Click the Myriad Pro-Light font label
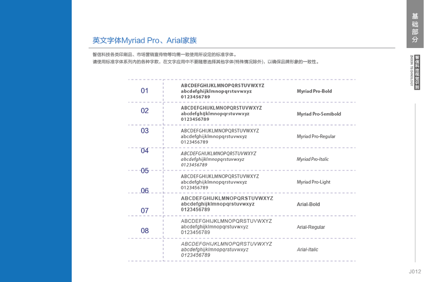The height and width of the screenshot is (282, 431). [314, 182]
